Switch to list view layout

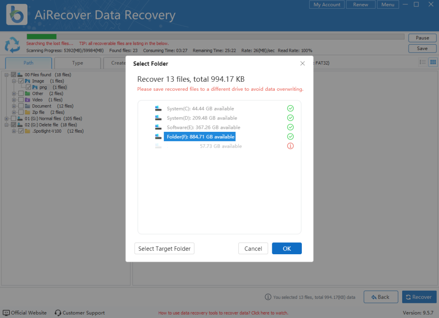[422, 62]
